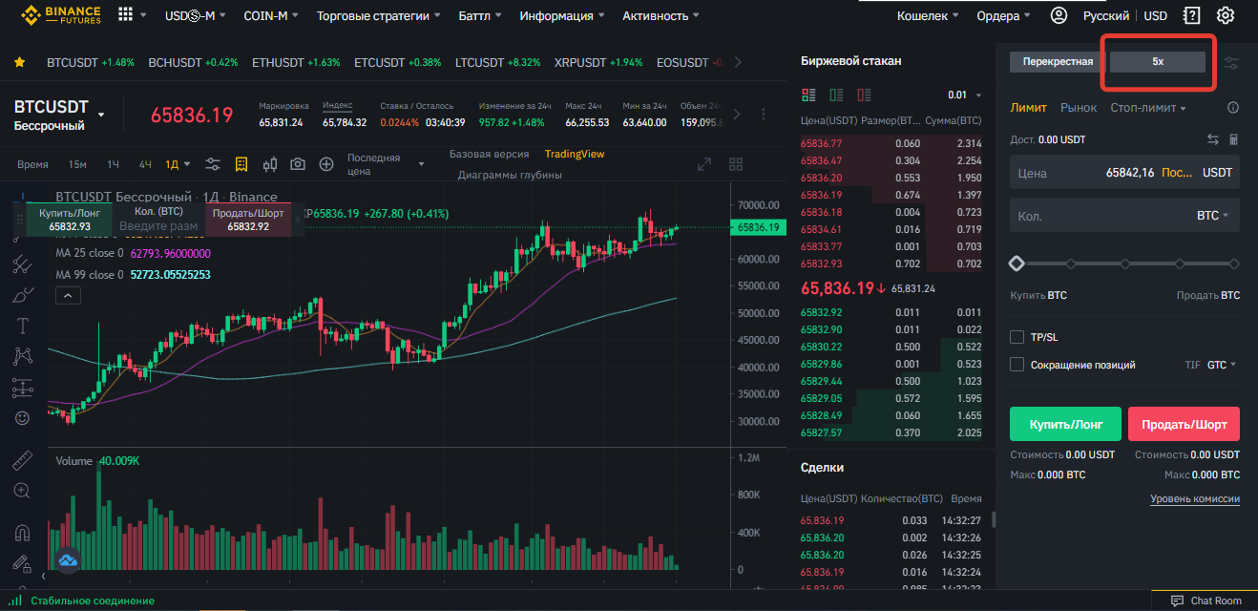The image size is (1258, 611).
Task: Click the green Купить/Лонг button in order form
Action: pyautogui.click(x=1066, y=424)
